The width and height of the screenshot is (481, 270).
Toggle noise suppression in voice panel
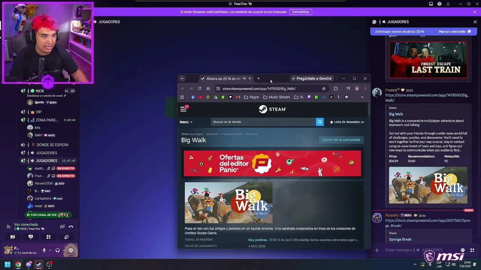click(62, 226)
